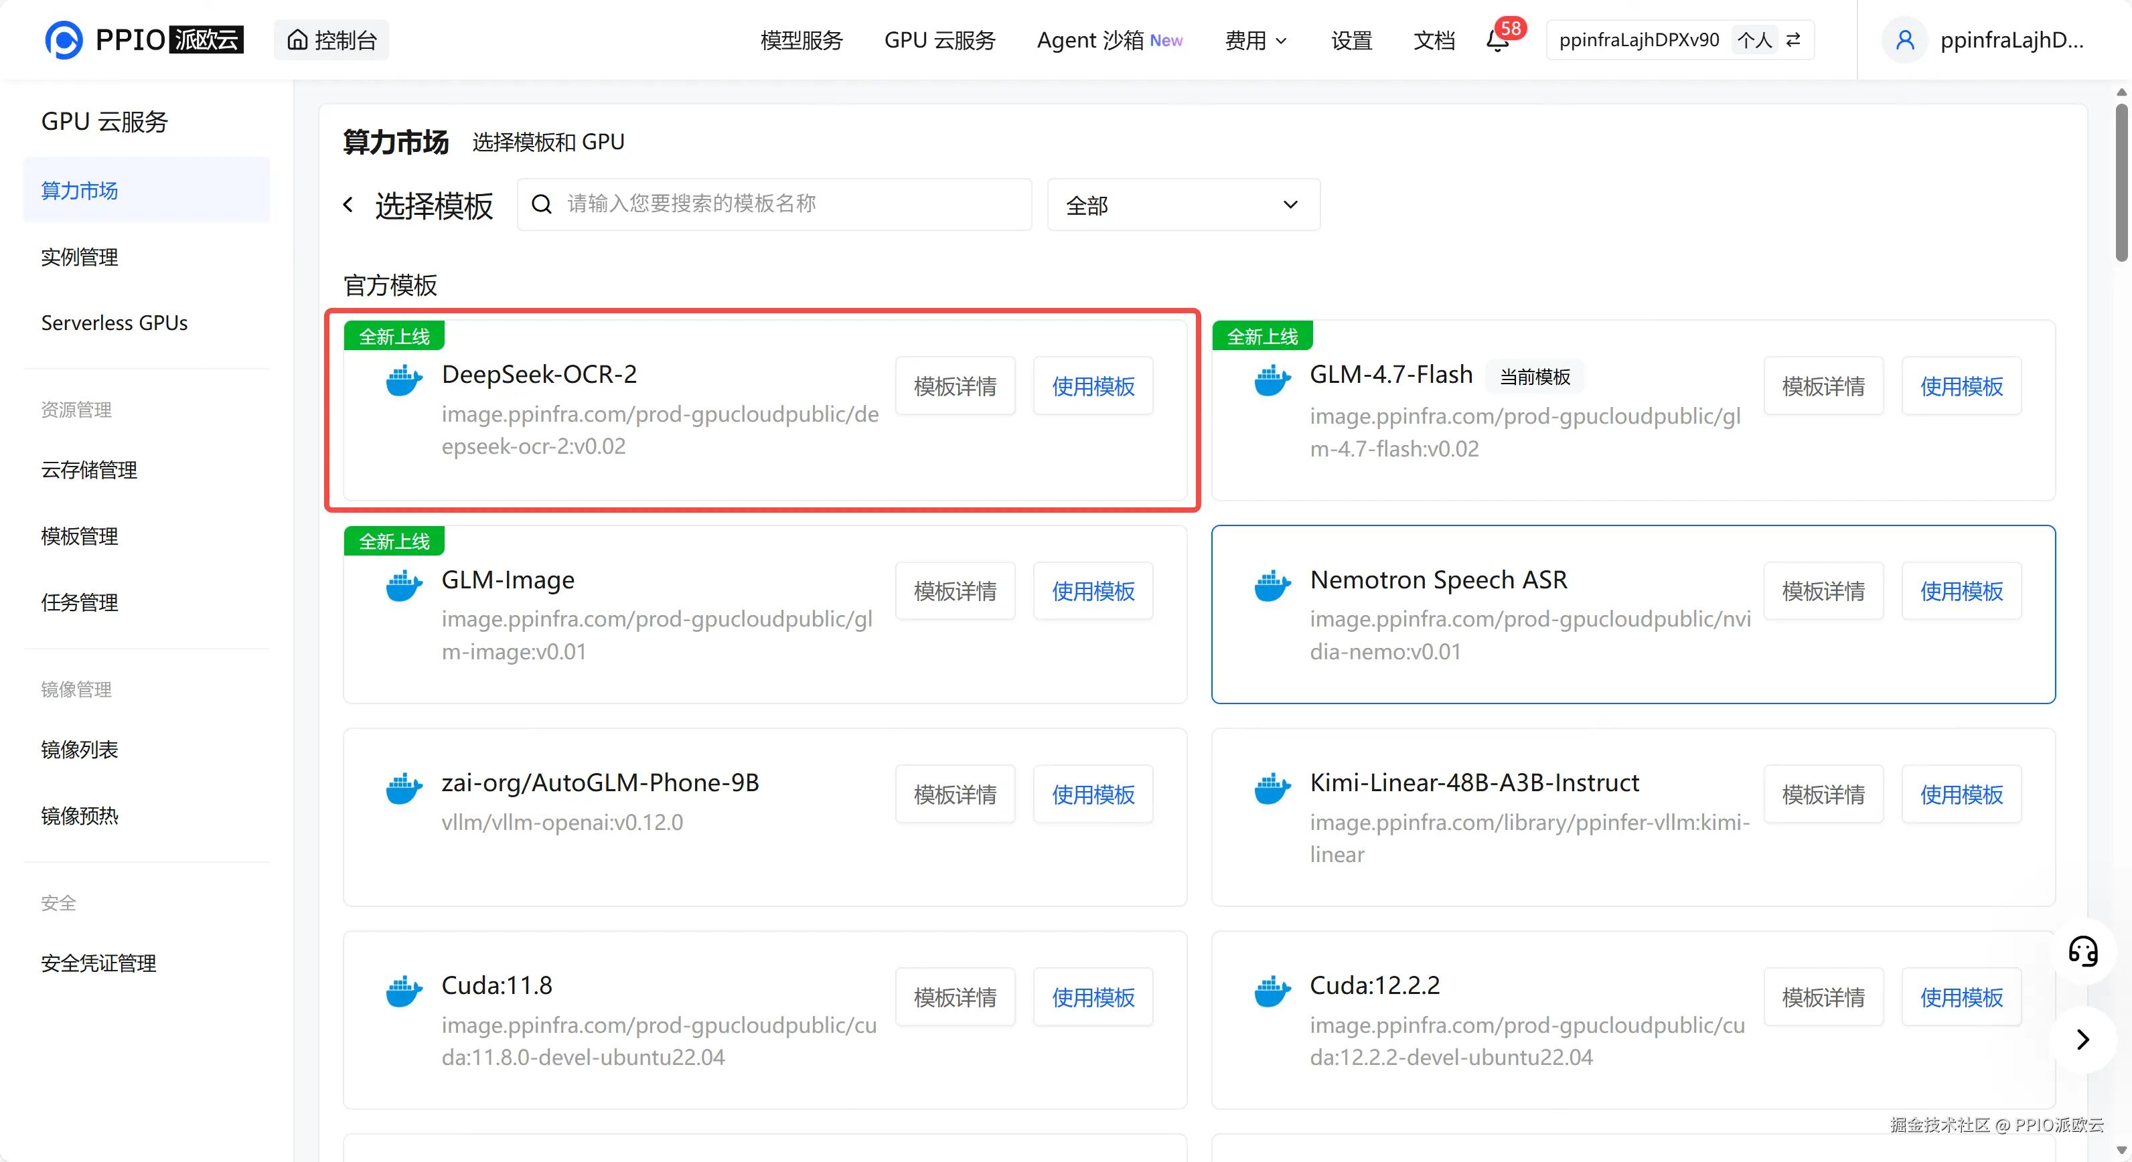This screenshot has width=2132, height=1162.
Task: Click the DeepSeek-OCR-2 docker whale icon
Action: pos(404,380)
